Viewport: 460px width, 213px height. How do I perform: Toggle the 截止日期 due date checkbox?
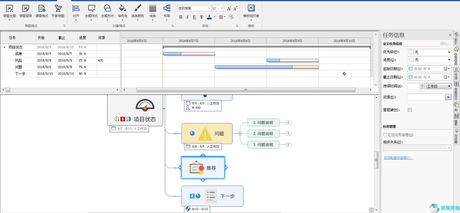point(411,77)
